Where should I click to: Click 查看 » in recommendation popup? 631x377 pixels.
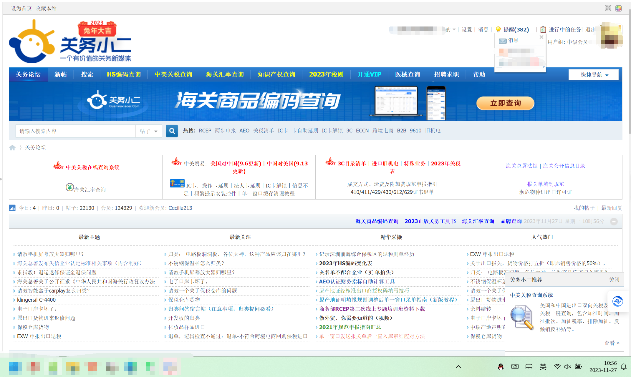point(612,343)
